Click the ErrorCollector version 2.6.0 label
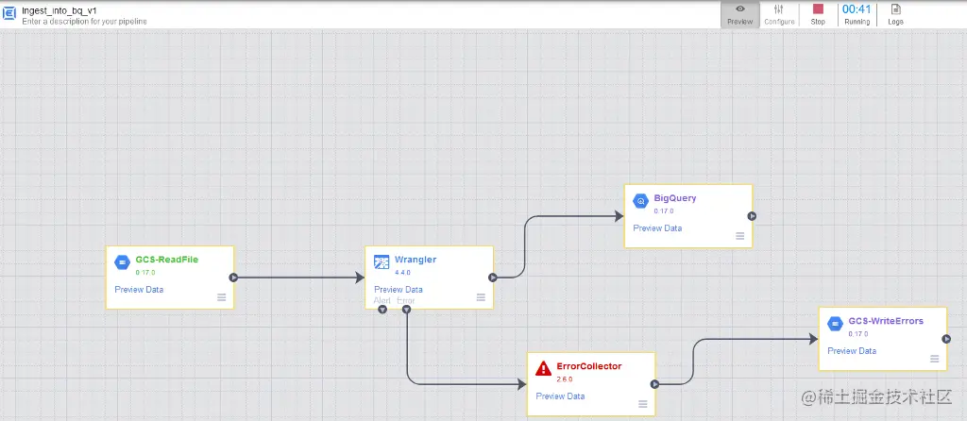This screenshot has width=967, height=421. [x=565, y=379]
